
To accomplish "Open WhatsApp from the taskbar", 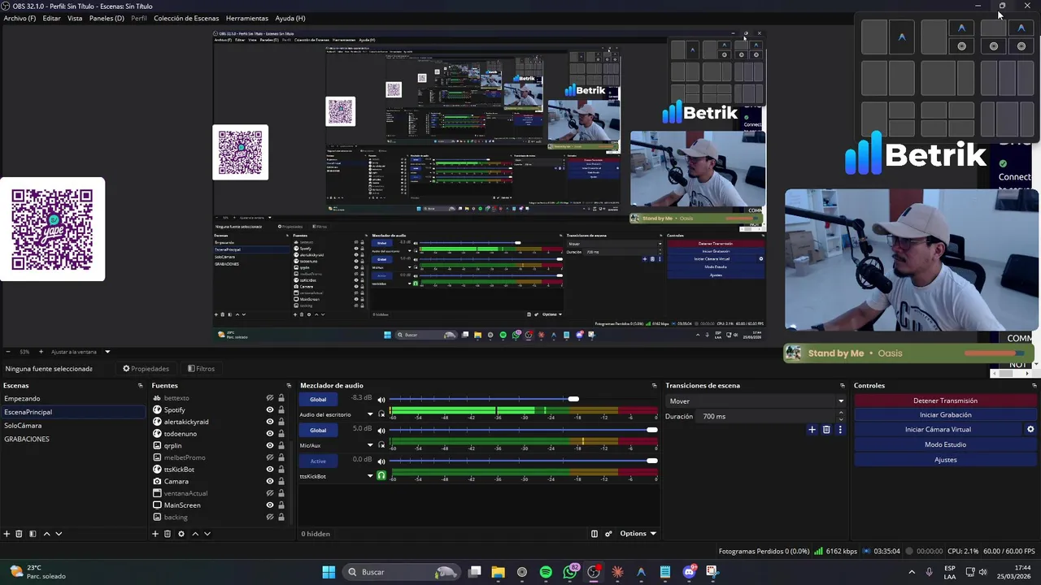I will 570,572.
